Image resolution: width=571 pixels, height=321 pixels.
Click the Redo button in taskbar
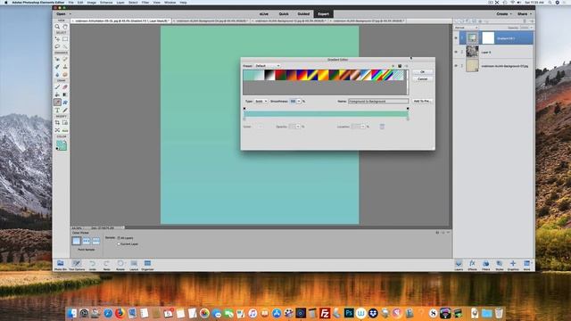(x=106, y=265)
